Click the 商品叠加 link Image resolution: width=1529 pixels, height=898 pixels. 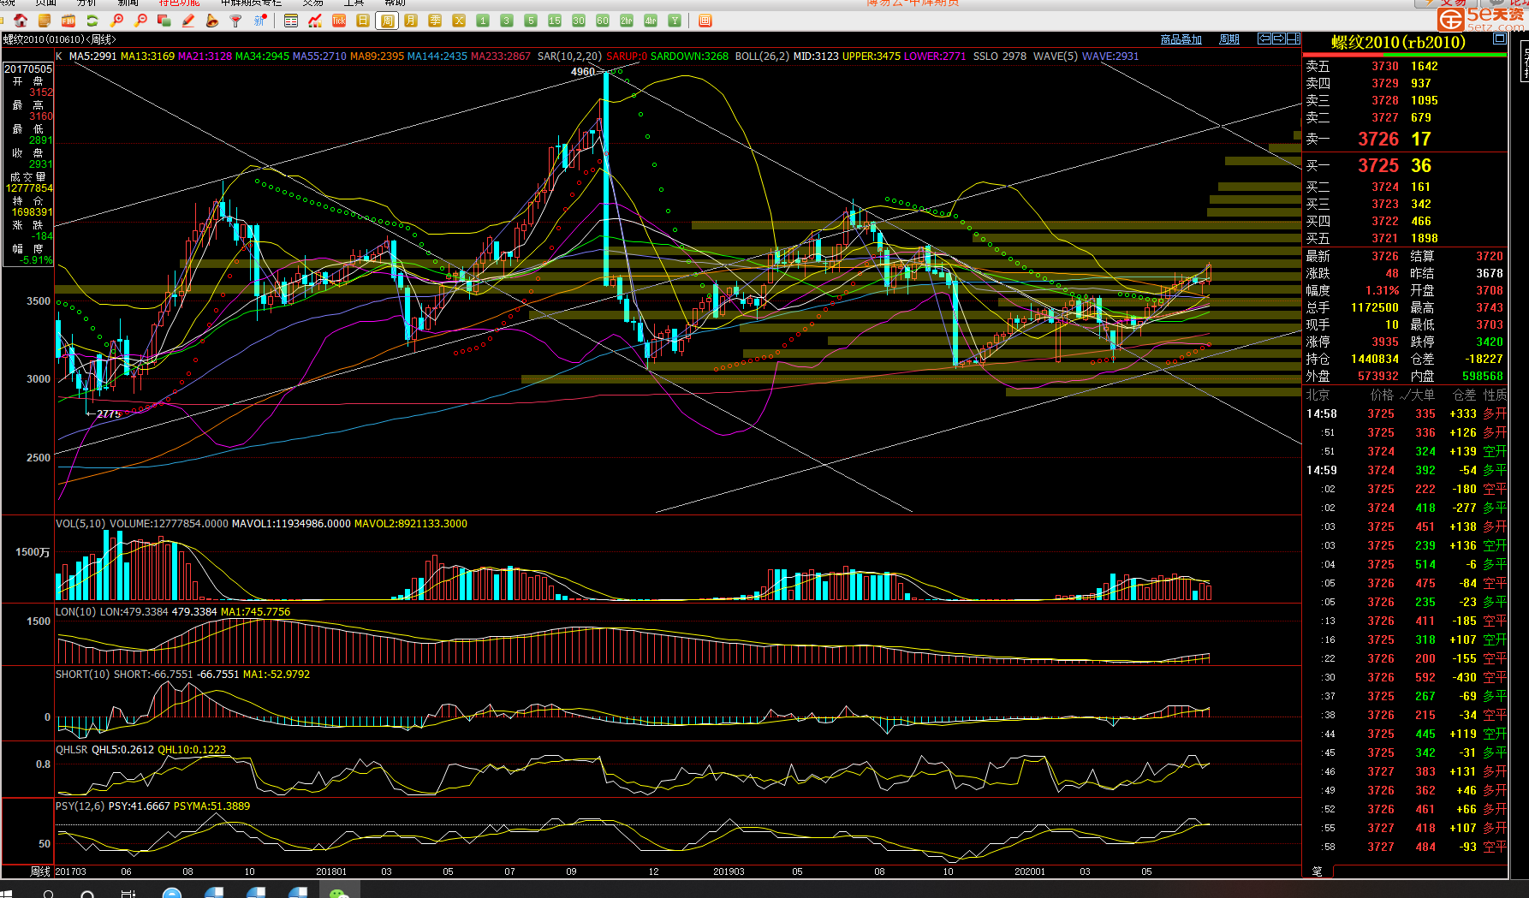coord(1181,39)
